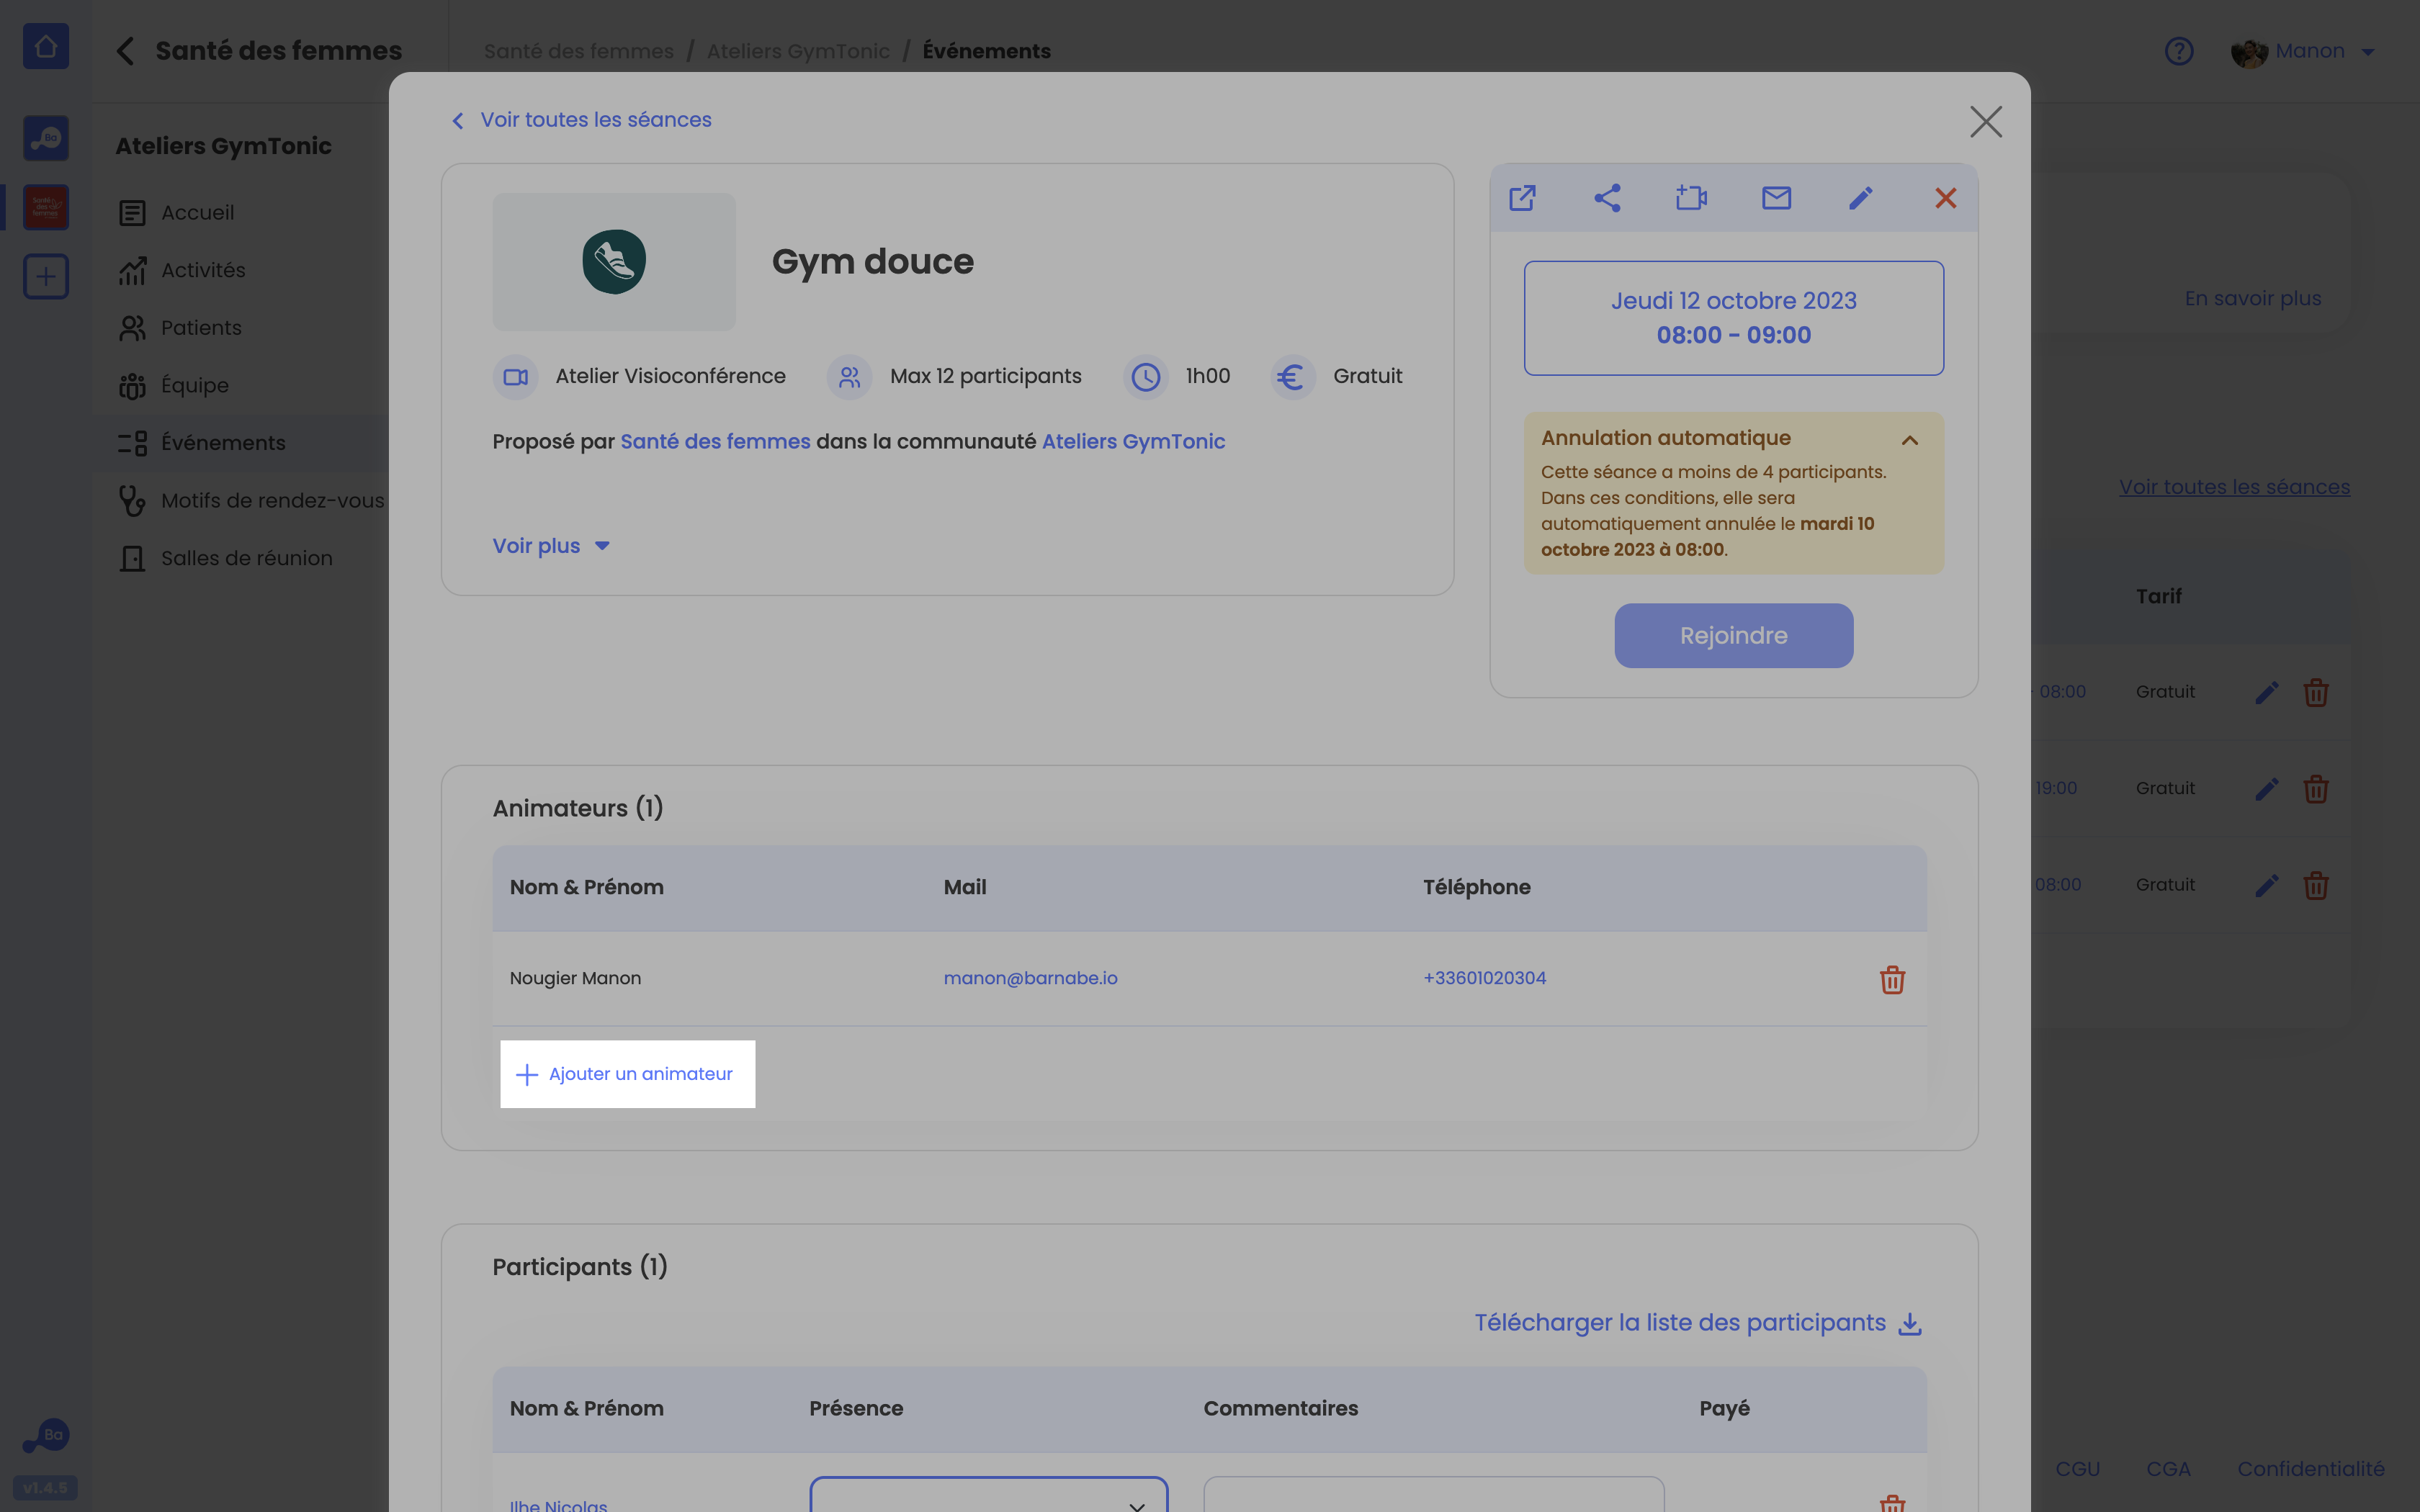Open the Manon user menu dropdown

pyautogui.click(x=2303, y=51)
